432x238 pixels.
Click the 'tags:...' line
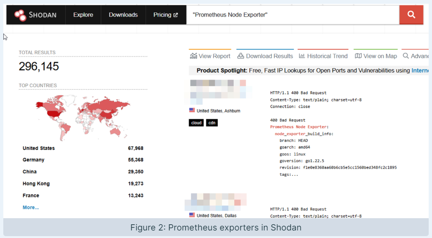pyautogui.click(x=289, y=174)
